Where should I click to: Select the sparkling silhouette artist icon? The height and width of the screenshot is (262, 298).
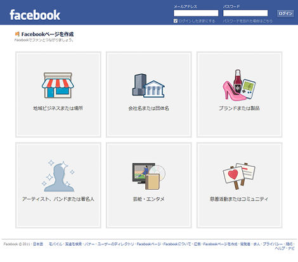click(58, 176)
